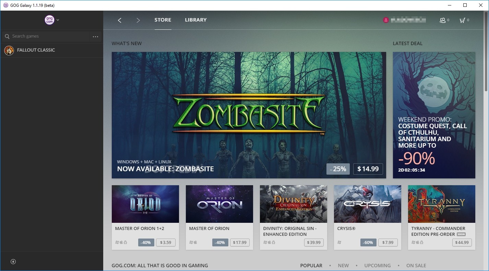Image resolution: width=489 pixels, height=271 pixels.
Task: Click the Windows icon under Tyranny
Action: coord(413,242)
